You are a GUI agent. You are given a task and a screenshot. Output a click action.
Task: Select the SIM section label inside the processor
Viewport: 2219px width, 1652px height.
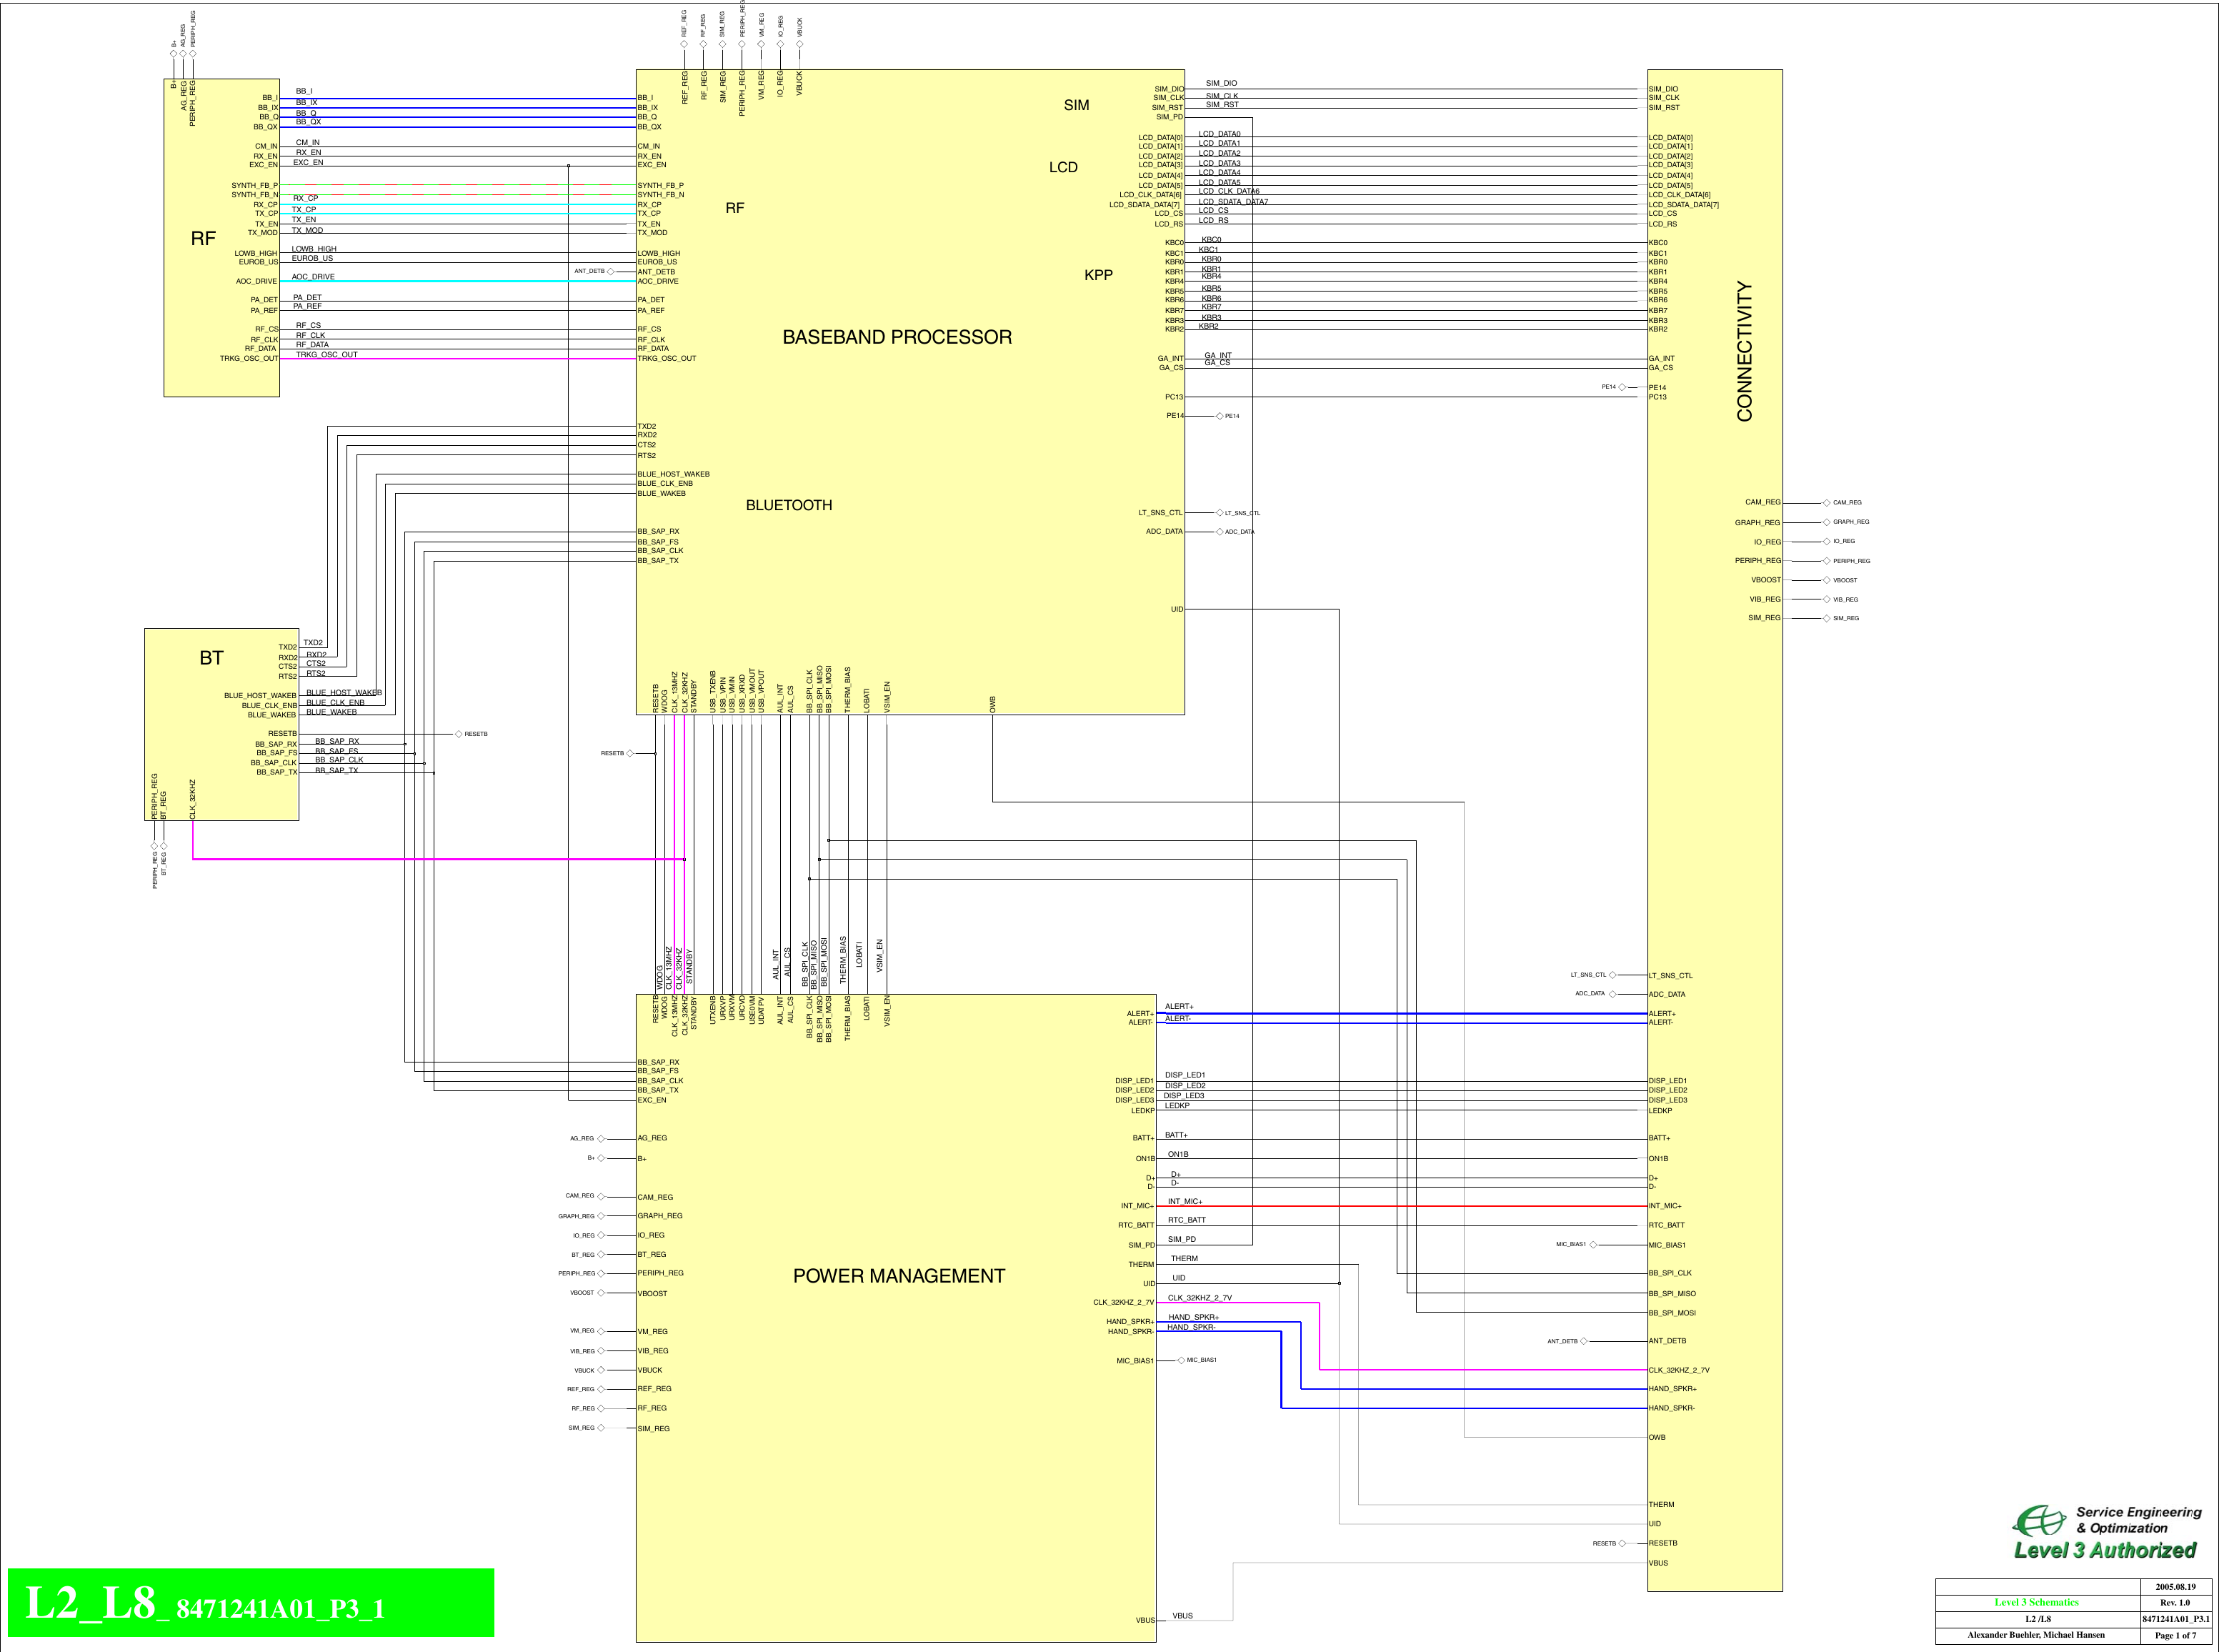click(x=1077, y=104)
